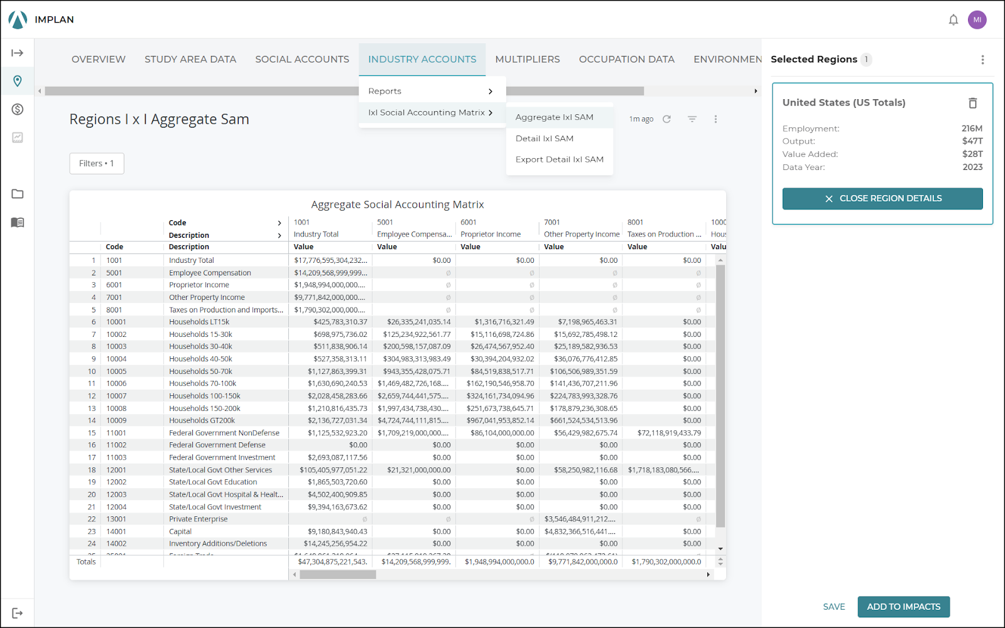Delete the United States region with trash icon
1005x628 pixels.
(973, 103)
